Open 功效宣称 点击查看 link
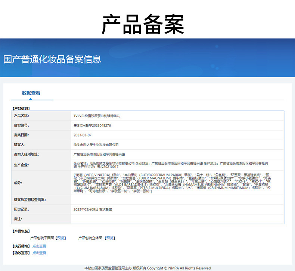 pyautogui.click(x=39, y=253)
